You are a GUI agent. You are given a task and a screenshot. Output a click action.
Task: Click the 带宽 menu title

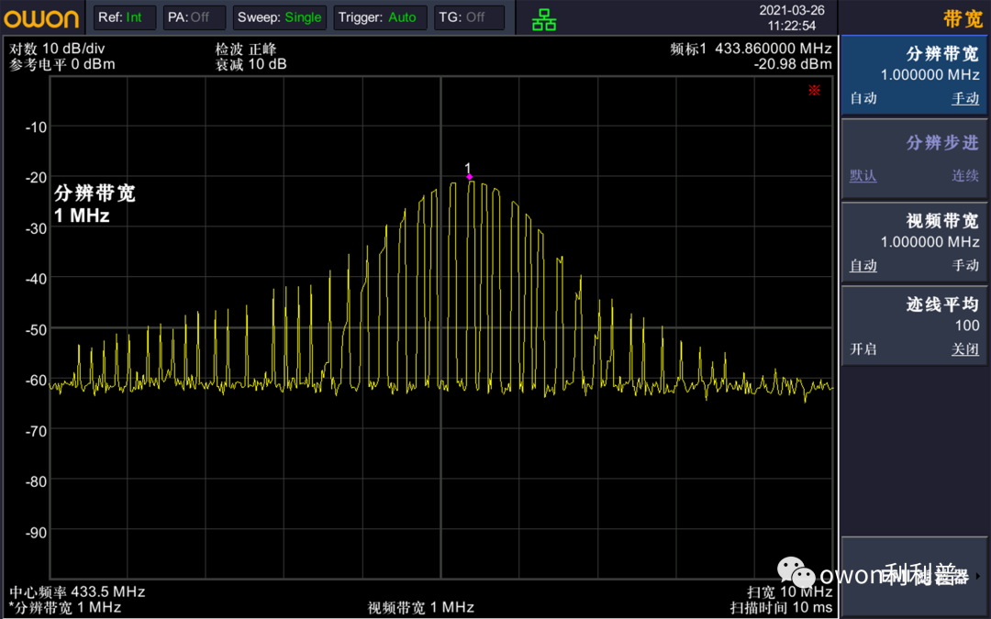pyautogui.click(x=963, y=19)
